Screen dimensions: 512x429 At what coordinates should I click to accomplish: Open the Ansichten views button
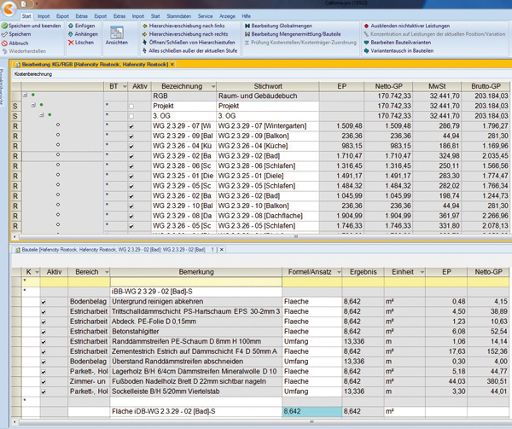point(116,34)
